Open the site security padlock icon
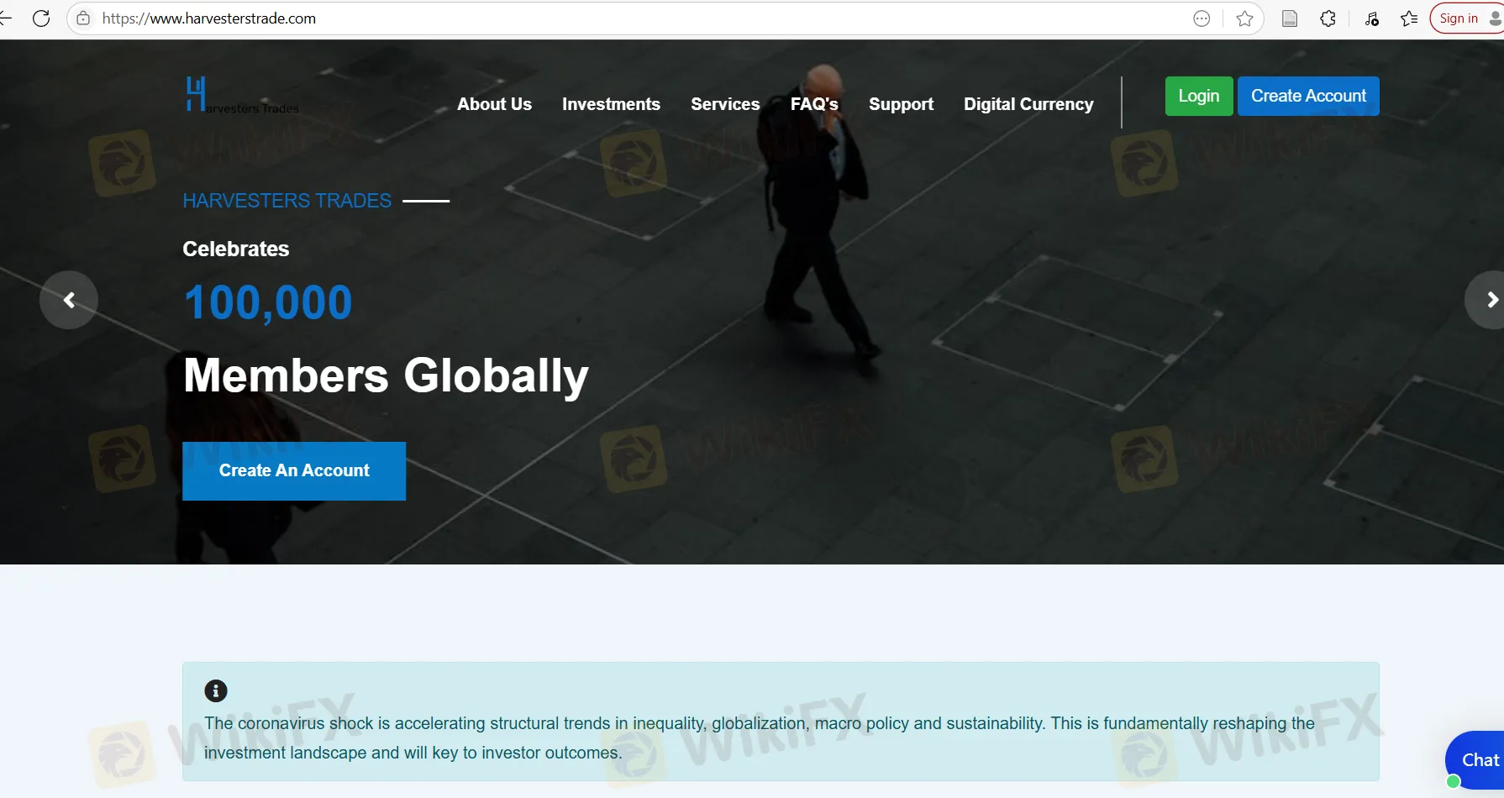The image size is (1504, 798). pyautogui.click(x=82, y=18)
